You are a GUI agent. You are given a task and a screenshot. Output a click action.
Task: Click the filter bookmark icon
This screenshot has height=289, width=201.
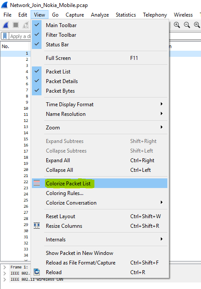pos(5,36)
